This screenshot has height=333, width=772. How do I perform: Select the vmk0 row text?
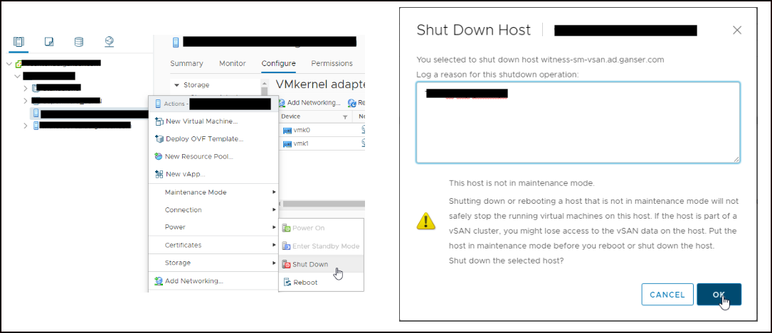coord(302,130)
